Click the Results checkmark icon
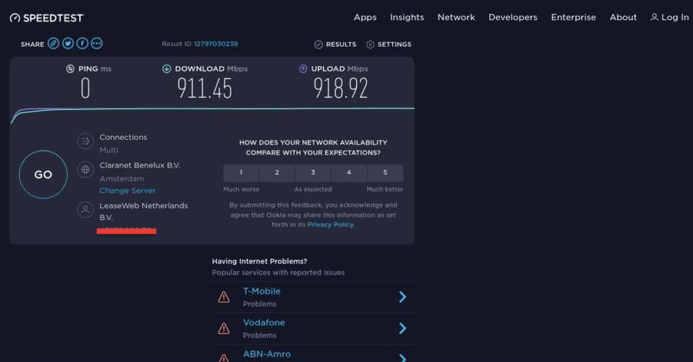 click(x=318, y=45)
